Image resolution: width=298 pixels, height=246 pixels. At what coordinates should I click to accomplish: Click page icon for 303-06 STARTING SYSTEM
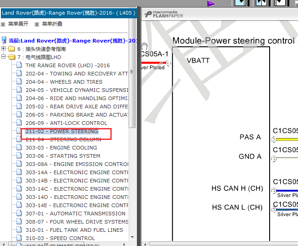pos(19,155)
